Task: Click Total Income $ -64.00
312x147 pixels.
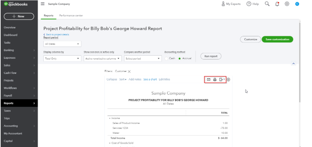Action: coord(222,138)
